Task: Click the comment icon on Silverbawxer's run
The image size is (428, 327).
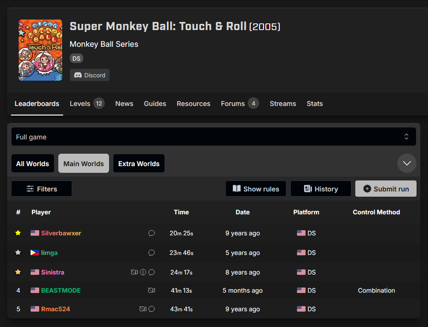Action: pos(152,233)
